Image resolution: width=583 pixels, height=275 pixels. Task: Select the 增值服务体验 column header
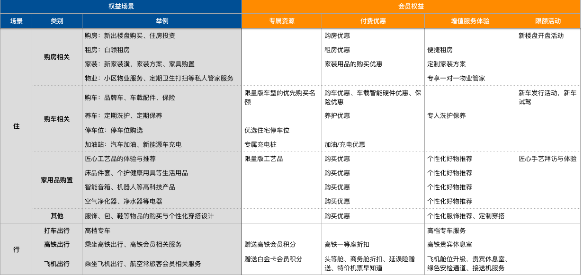[x=470, y=21]
